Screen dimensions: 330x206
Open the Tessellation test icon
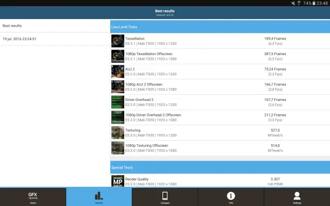pyautogui.click(x=118, y=41)
